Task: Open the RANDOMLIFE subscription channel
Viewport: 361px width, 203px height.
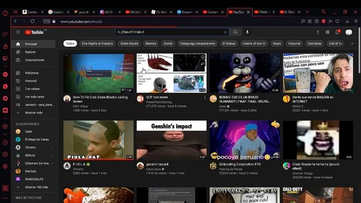Action: [34, 179]
